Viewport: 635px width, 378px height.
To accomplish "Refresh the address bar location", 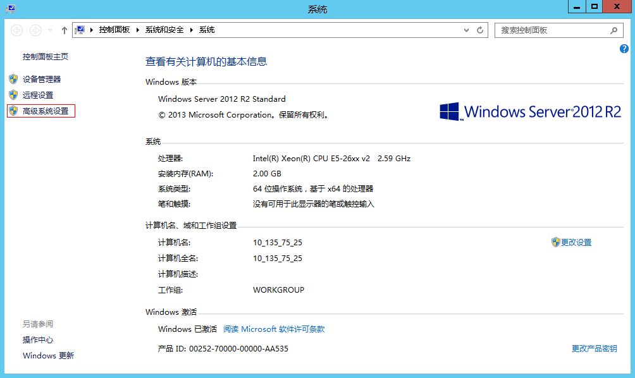I will pyautogui.click(x=480, y=30).
